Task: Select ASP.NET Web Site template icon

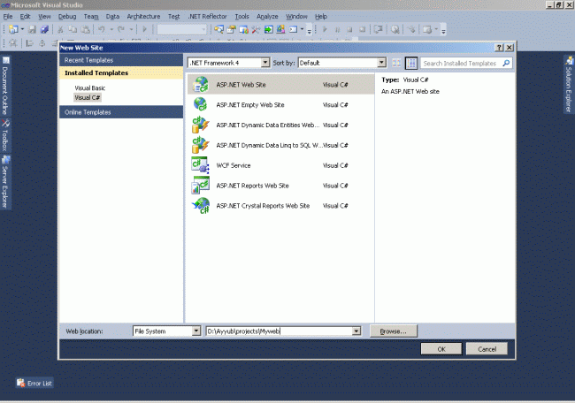Action: (x=201, y=85)
